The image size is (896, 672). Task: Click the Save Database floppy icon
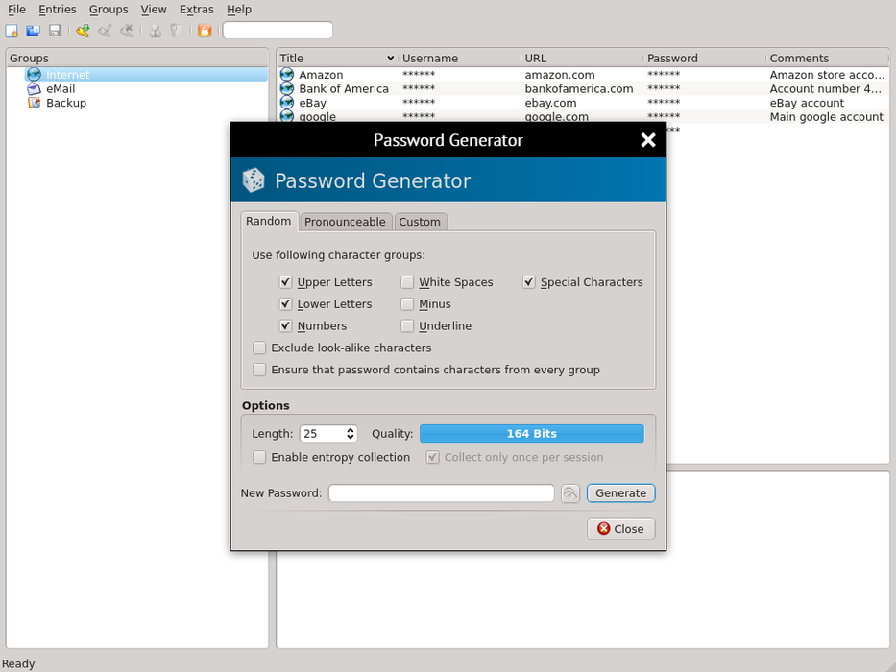tap(55, 31)
